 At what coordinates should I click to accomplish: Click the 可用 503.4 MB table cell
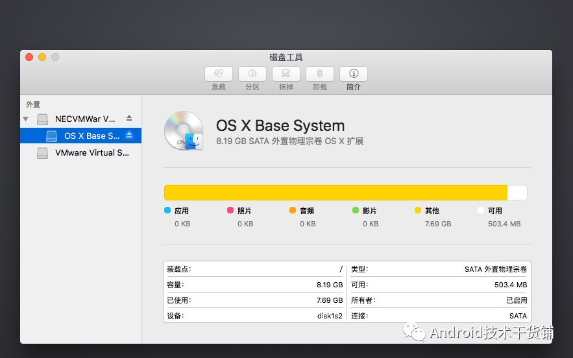coord(439,285)
